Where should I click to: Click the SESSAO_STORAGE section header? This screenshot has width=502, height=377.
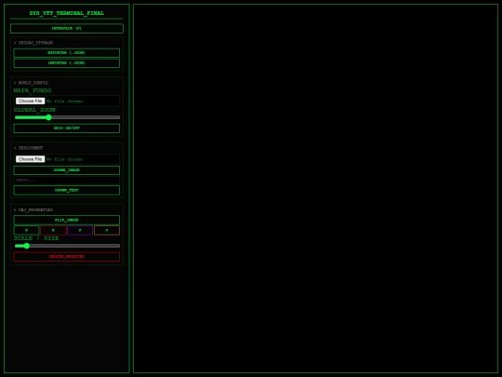tap(33, 43)
